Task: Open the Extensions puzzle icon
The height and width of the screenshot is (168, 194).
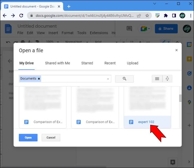Action: pos(166,15)
